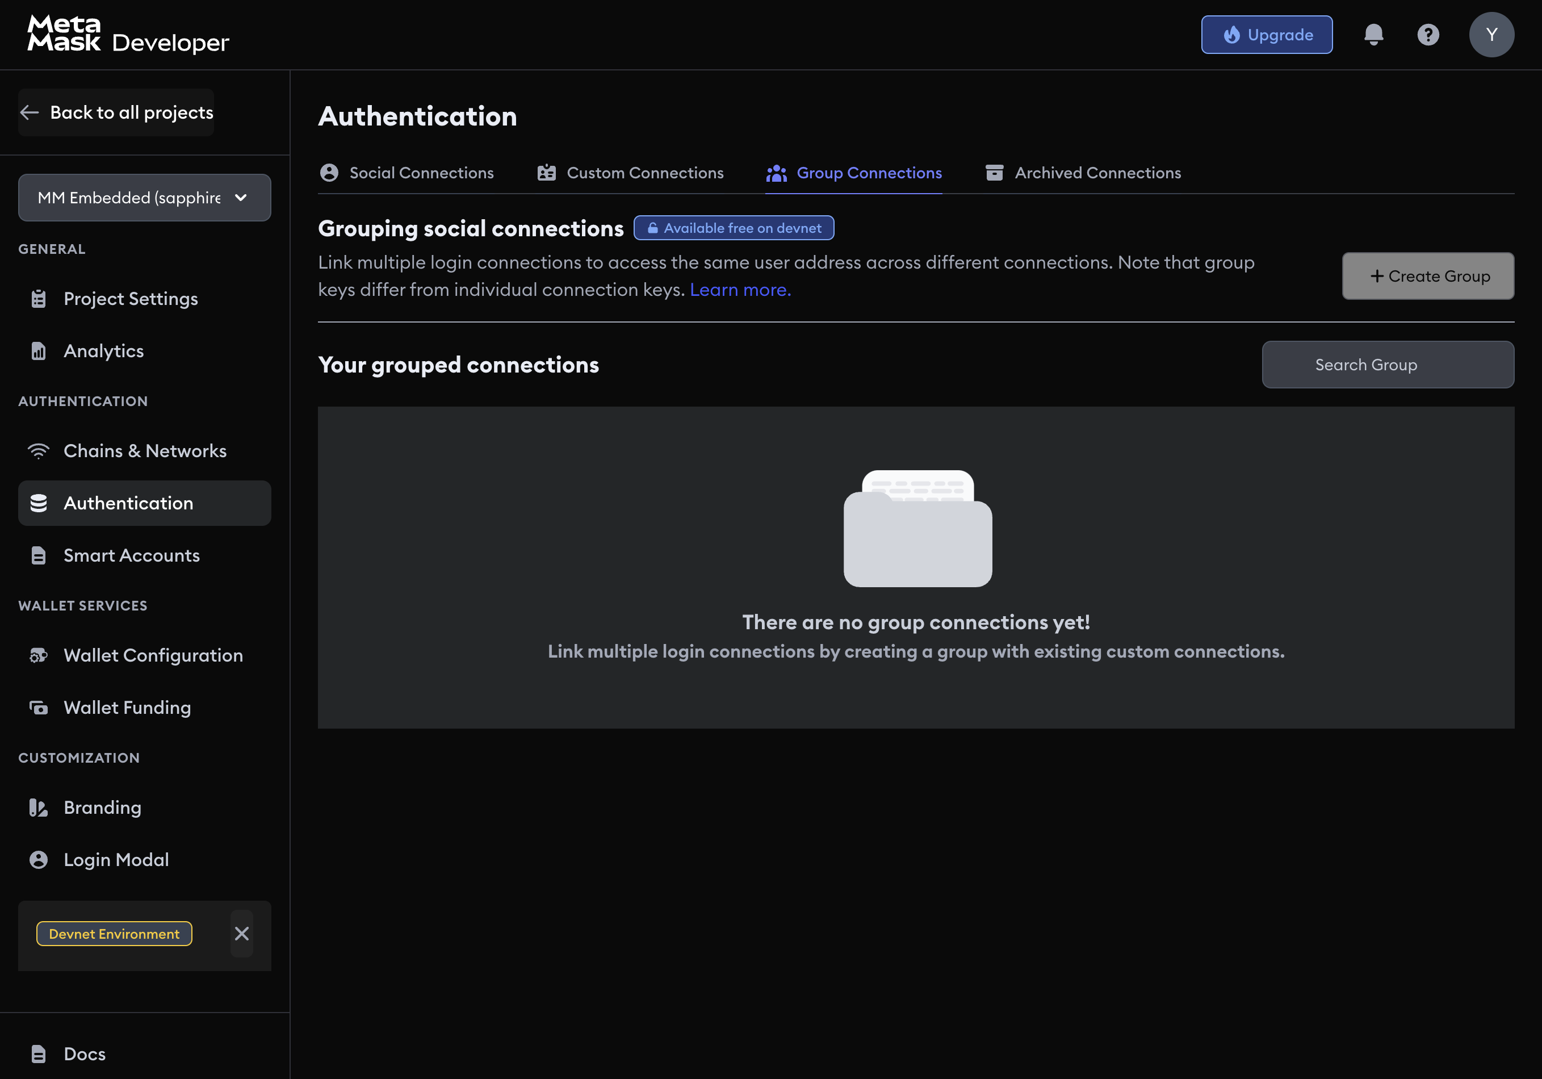Click the Wallet Funding icon
This screenshot has height=1079, width=1542.
(38, 708)
